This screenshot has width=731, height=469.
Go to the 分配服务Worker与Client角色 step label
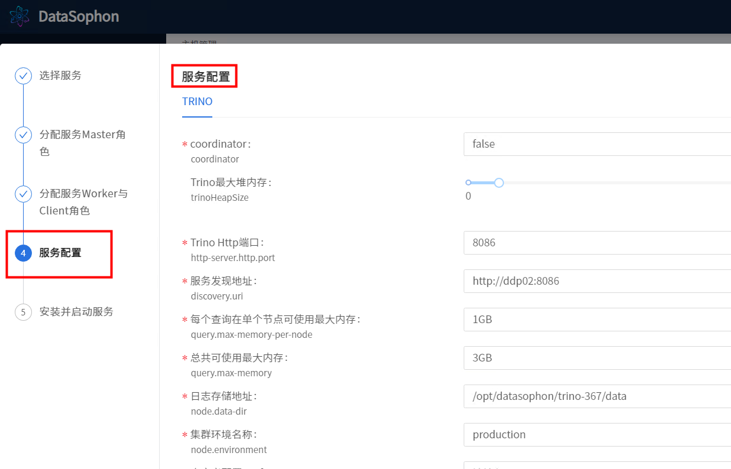click(x=83, y=202)
